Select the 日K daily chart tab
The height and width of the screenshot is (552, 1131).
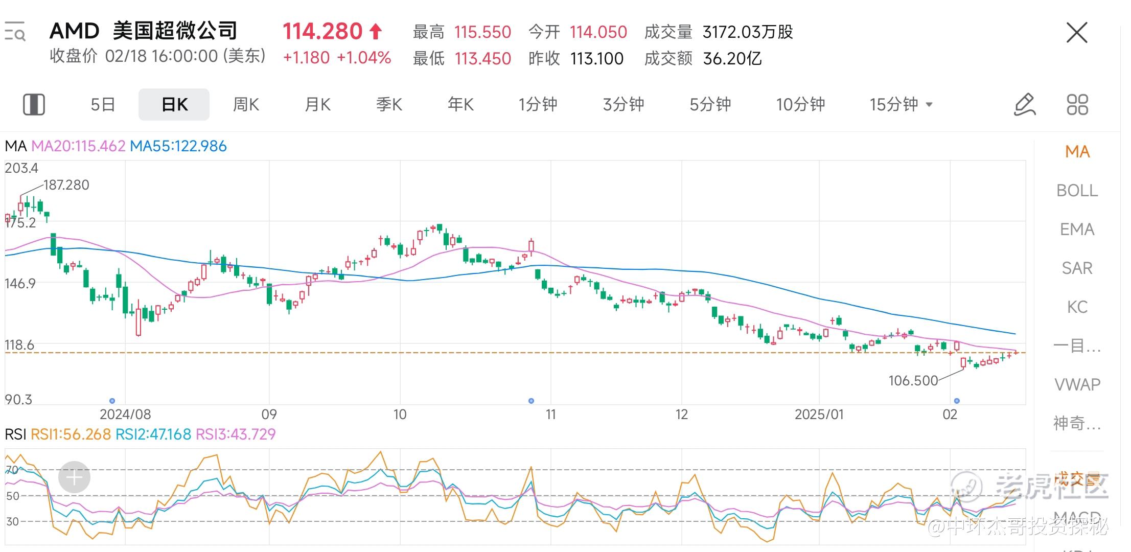pos(174,104)
